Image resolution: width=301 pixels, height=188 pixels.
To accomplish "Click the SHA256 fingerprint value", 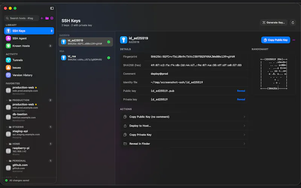I will click(193, 57).
